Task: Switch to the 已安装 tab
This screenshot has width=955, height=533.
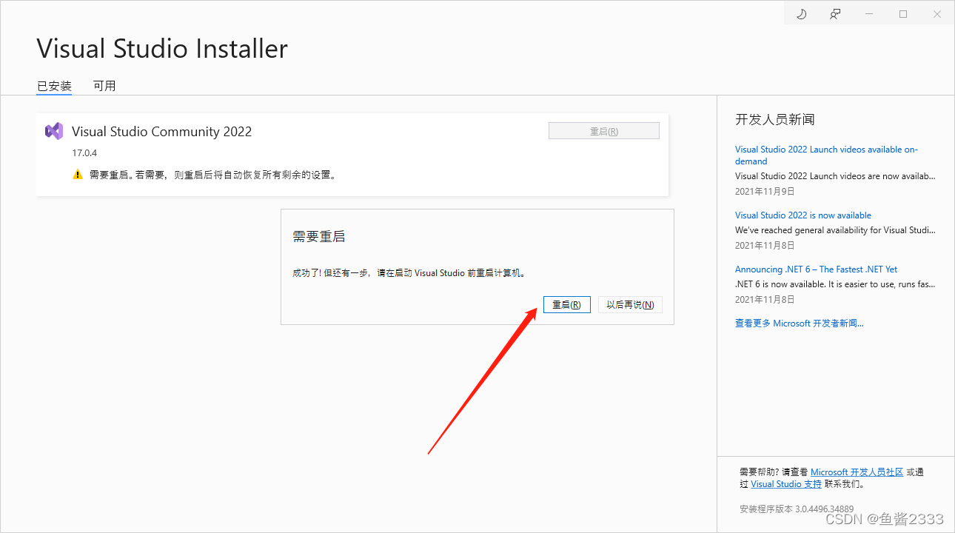Action: point(54,86)
